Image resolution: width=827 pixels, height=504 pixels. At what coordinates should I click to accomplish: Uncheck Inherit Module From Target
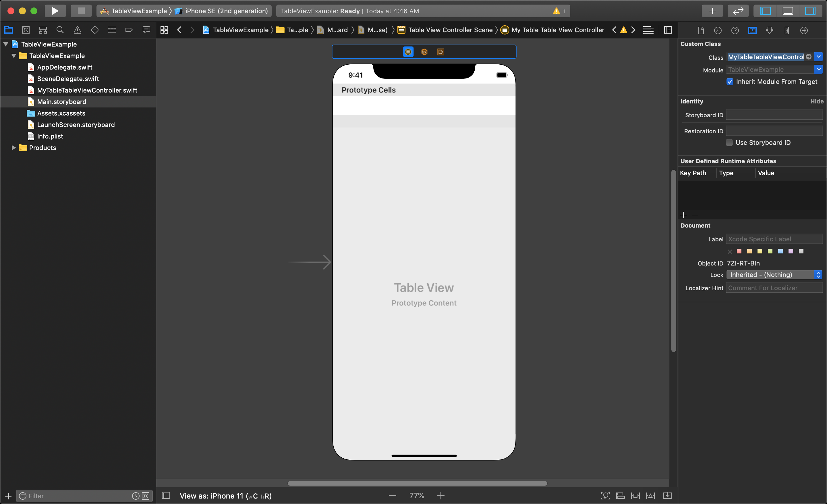pyautogui.click(x=730, y=82)
